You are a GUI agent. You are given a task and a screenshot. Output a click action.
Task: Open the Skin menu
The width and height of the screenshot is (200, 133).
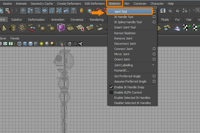point(127,3)
